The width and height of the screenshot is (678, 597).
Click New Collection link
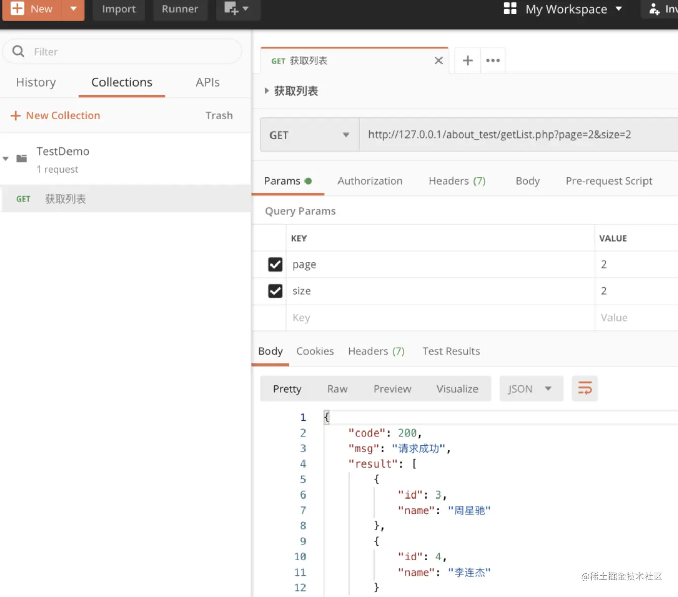point(63,116)
